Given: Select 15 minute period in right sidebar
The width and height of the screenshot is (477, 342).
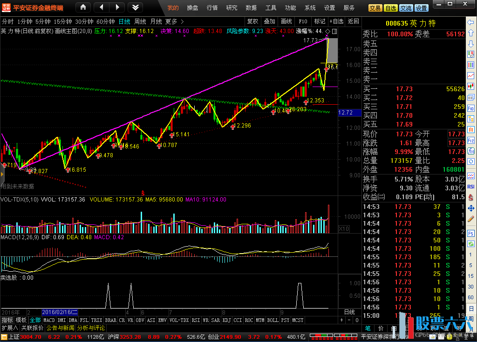Looking at the screenshot, I should [x=470, y=276].
